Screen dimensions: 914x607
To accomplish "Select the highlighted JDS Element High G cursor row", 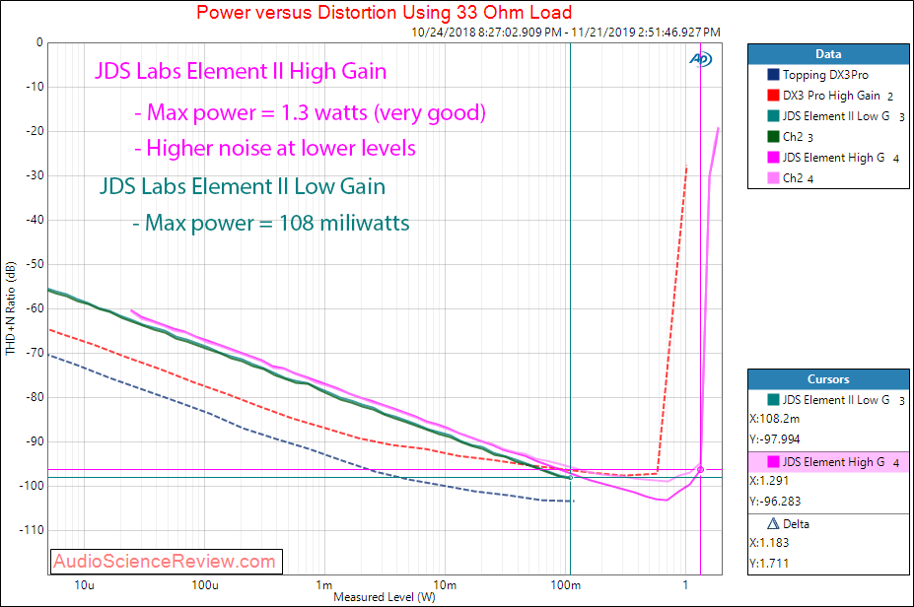I will pyautogui.click(x=828, y=462).
